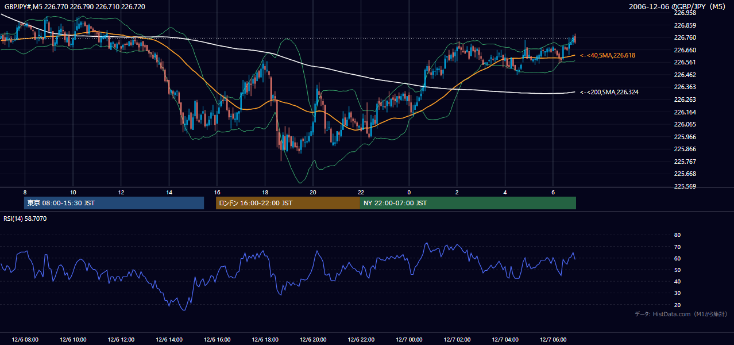The width and height of the screenshot is (734, 345).
Task: Click the RSI(14) 58.7070 indicator label
Action: [25, 218]
